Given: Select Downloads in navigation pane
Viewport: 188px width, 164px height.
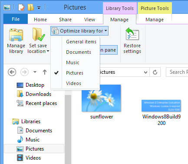Looking at the screenshot, I should pyautogui.click(x=34, y=94).
